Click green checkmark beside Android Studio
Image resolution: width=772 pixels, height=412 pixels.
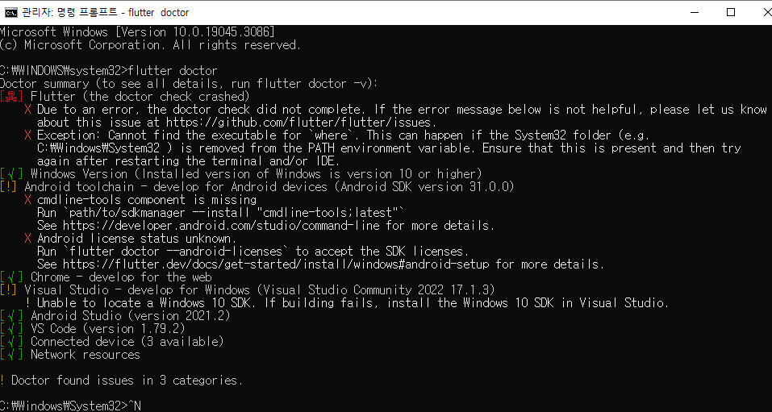point(12,315)
